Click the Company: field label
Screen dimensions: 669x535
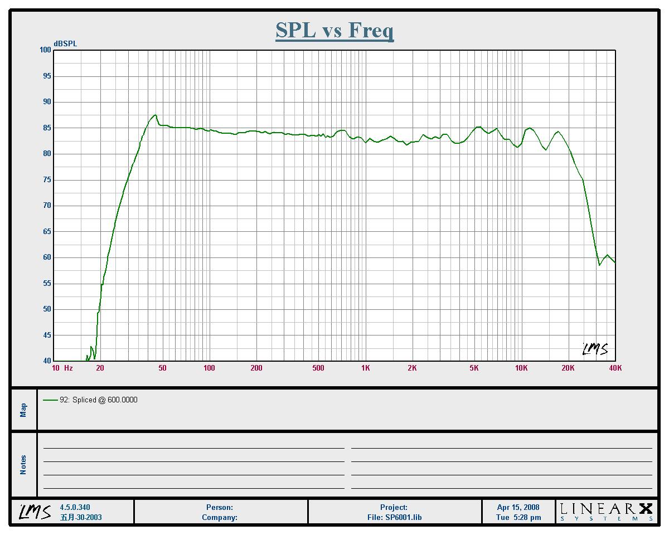point(220,518)
